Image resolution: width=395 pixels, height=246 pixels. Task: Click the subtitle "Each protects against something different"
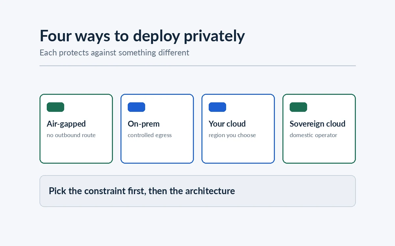[x=114, y=52]
